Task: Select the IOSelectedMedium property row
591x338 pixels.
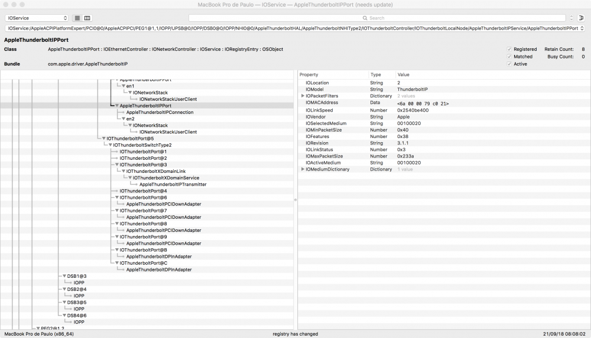Action: [x=444, y=123]
